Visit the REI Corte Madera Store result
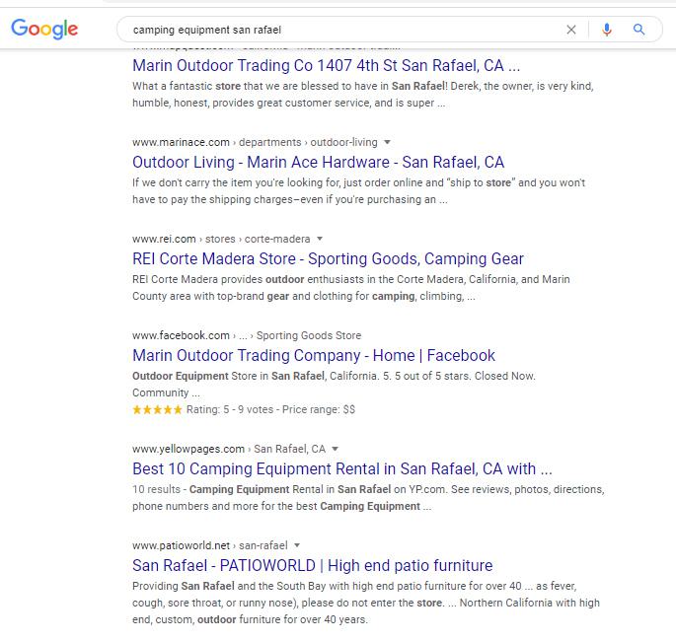This screenshot has height=642, width=676. [x=328, y=259]
